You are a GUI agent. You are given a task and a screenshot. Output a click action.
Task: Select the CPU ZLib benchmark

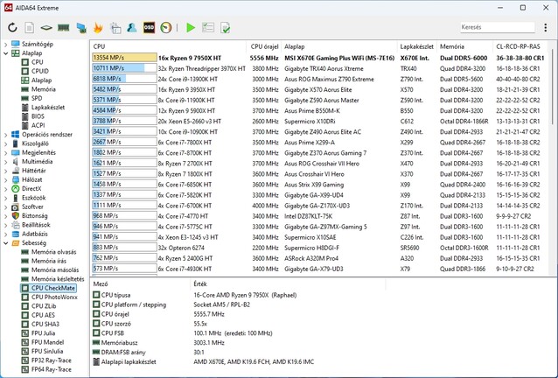pos(44,306)
